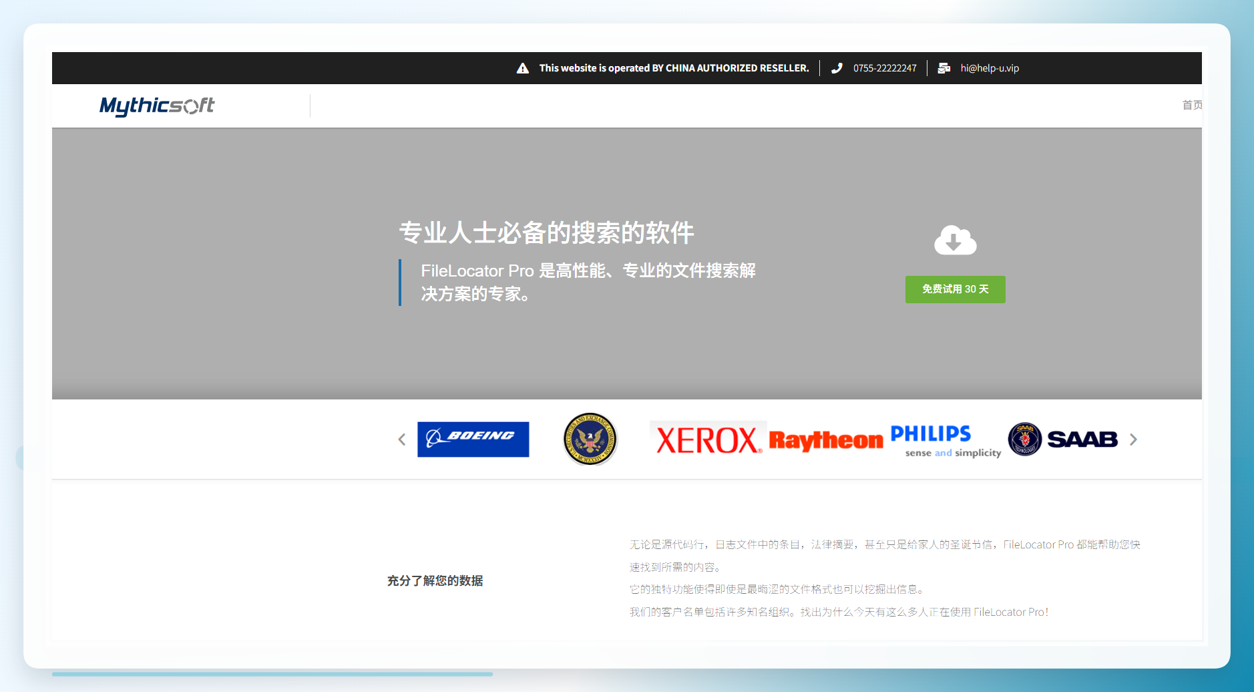Click the Philips logo
This screenshot has height=692, width=1254.
(946, 441)
